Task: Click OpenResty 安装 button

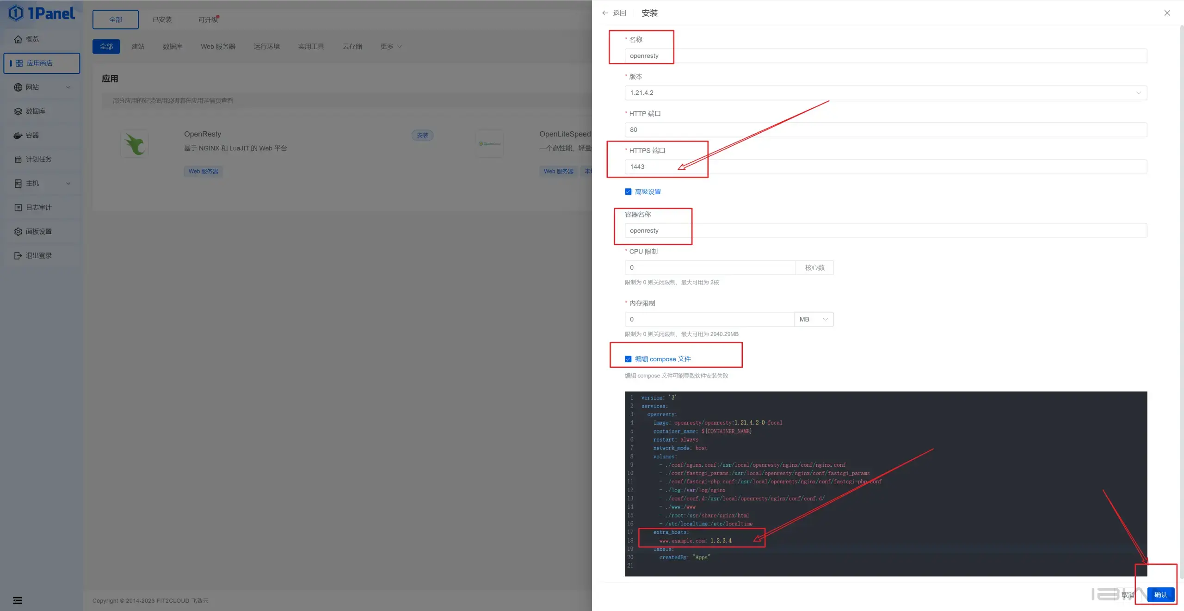Action: pyautogui.click(x=423, y=136)
